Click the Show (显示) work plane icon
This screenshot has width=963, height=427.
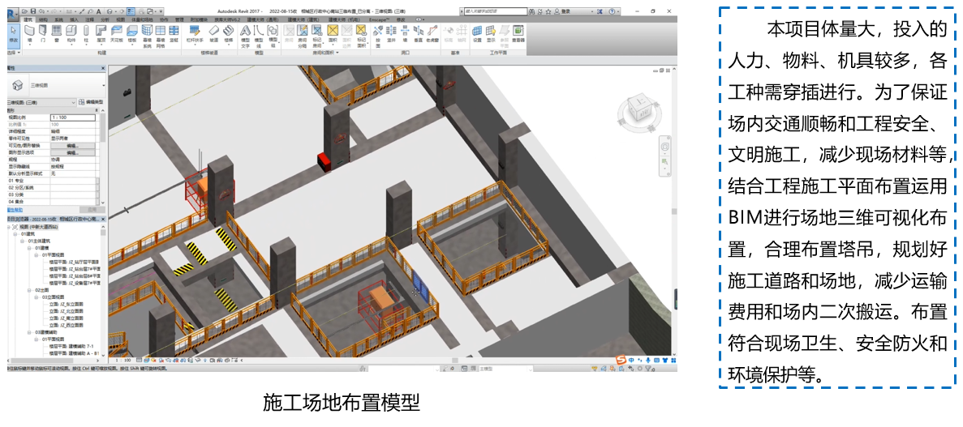491,34
